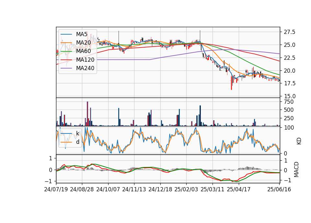311x223 pixels.
Task: Click the lowest red candlestick near 25/04/17
Action: point(231,83)
